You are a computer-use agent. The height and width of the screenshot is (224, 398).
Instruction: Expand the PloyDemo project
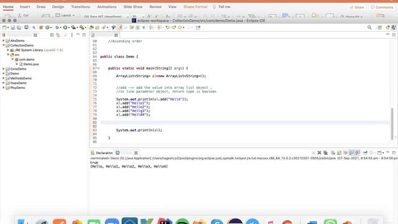4,88
